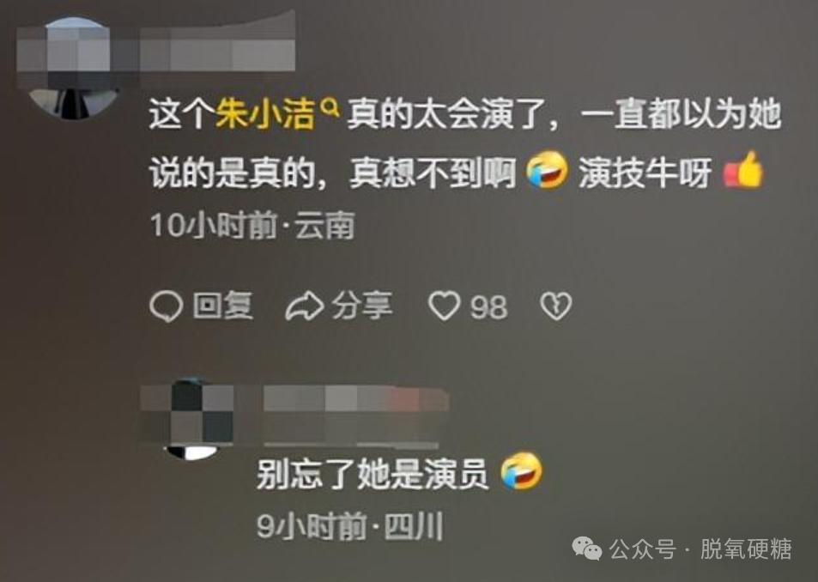Click the laughing emoji in the reply
The height and width of the screenshot is (582, 818).
point(521,471)
